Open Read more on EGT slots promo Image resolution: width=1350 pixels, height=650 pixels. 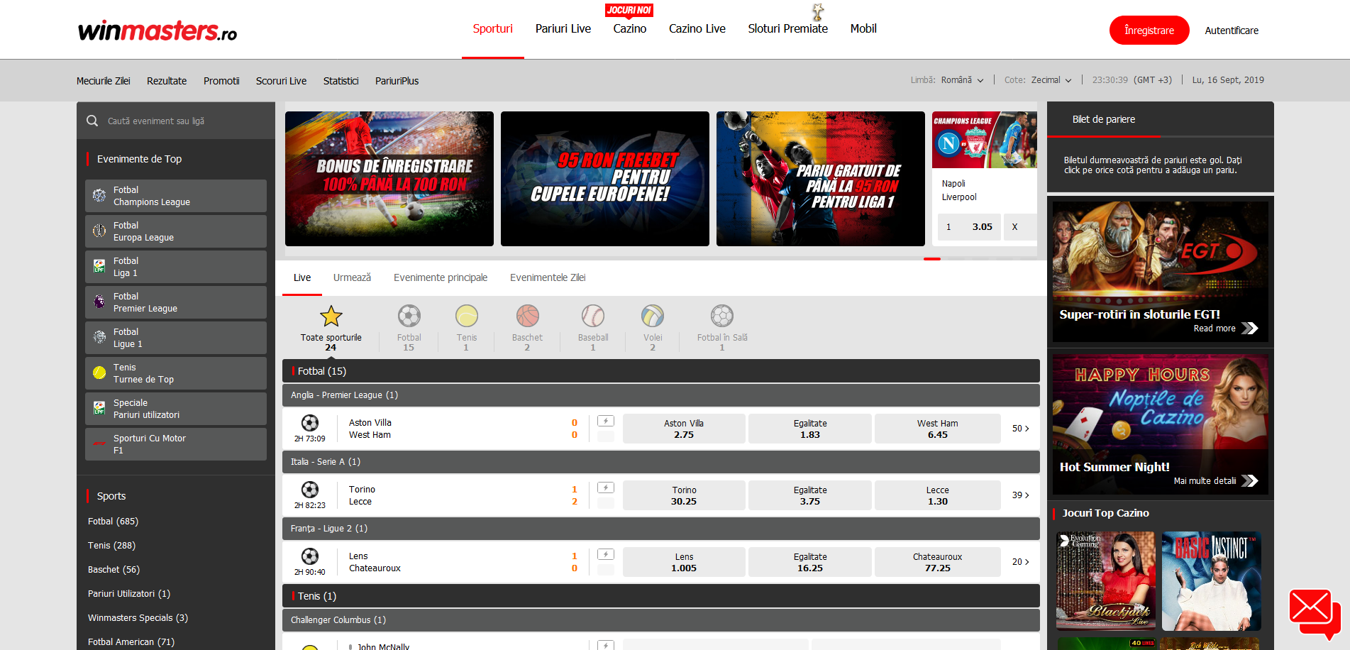1225,329
